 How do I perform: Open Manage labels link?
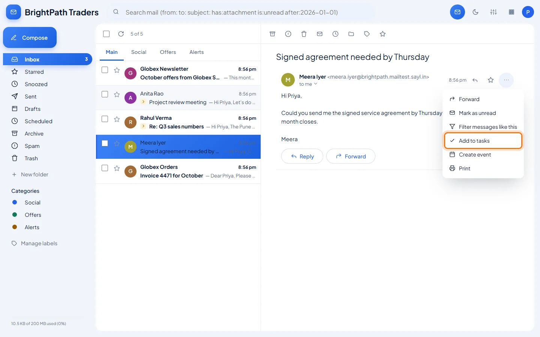pyautogui.click(x=34, y=243)
